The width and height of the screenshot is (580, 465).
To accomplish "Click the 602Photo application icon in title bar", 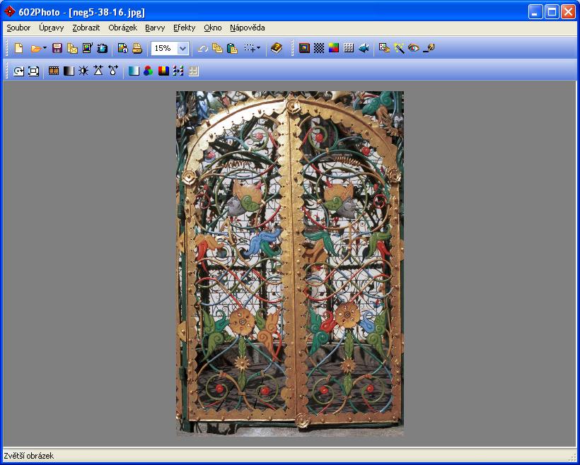I will pyautogui.click(x=9, y=11).
